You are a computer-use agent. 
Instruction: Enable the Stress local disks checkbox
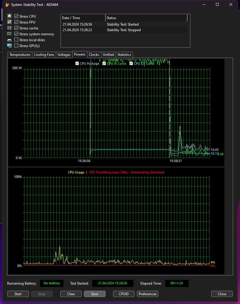[x=16, y=40]
